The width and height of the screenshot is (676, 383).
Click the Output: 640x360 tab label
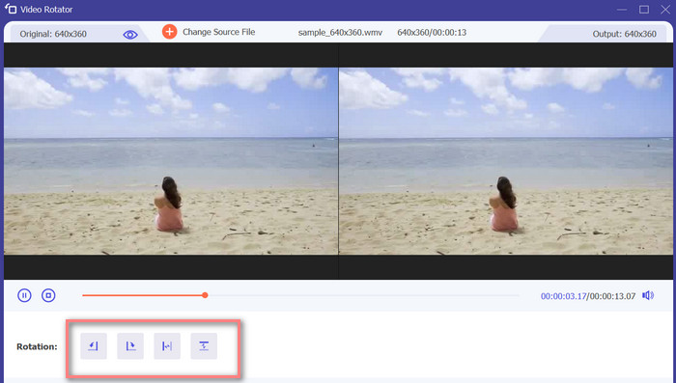[624, 34]
